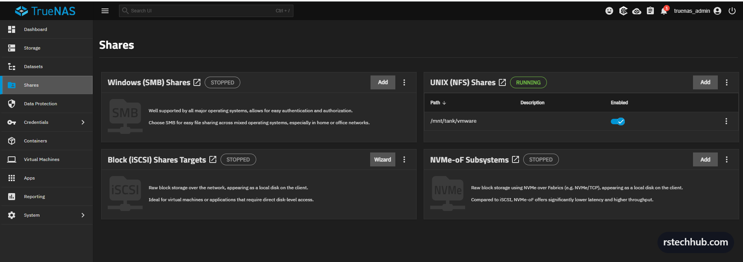Open Data Protection menu item
743x262 pixels.
[47, 104]
